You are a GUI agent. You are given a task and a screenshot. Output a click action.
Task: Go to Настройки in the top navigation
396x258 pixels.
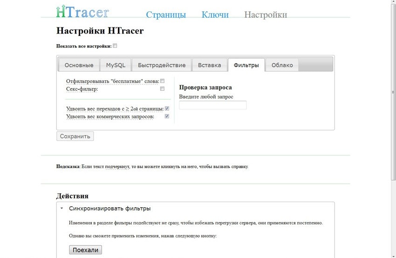(x=266, y=14)
